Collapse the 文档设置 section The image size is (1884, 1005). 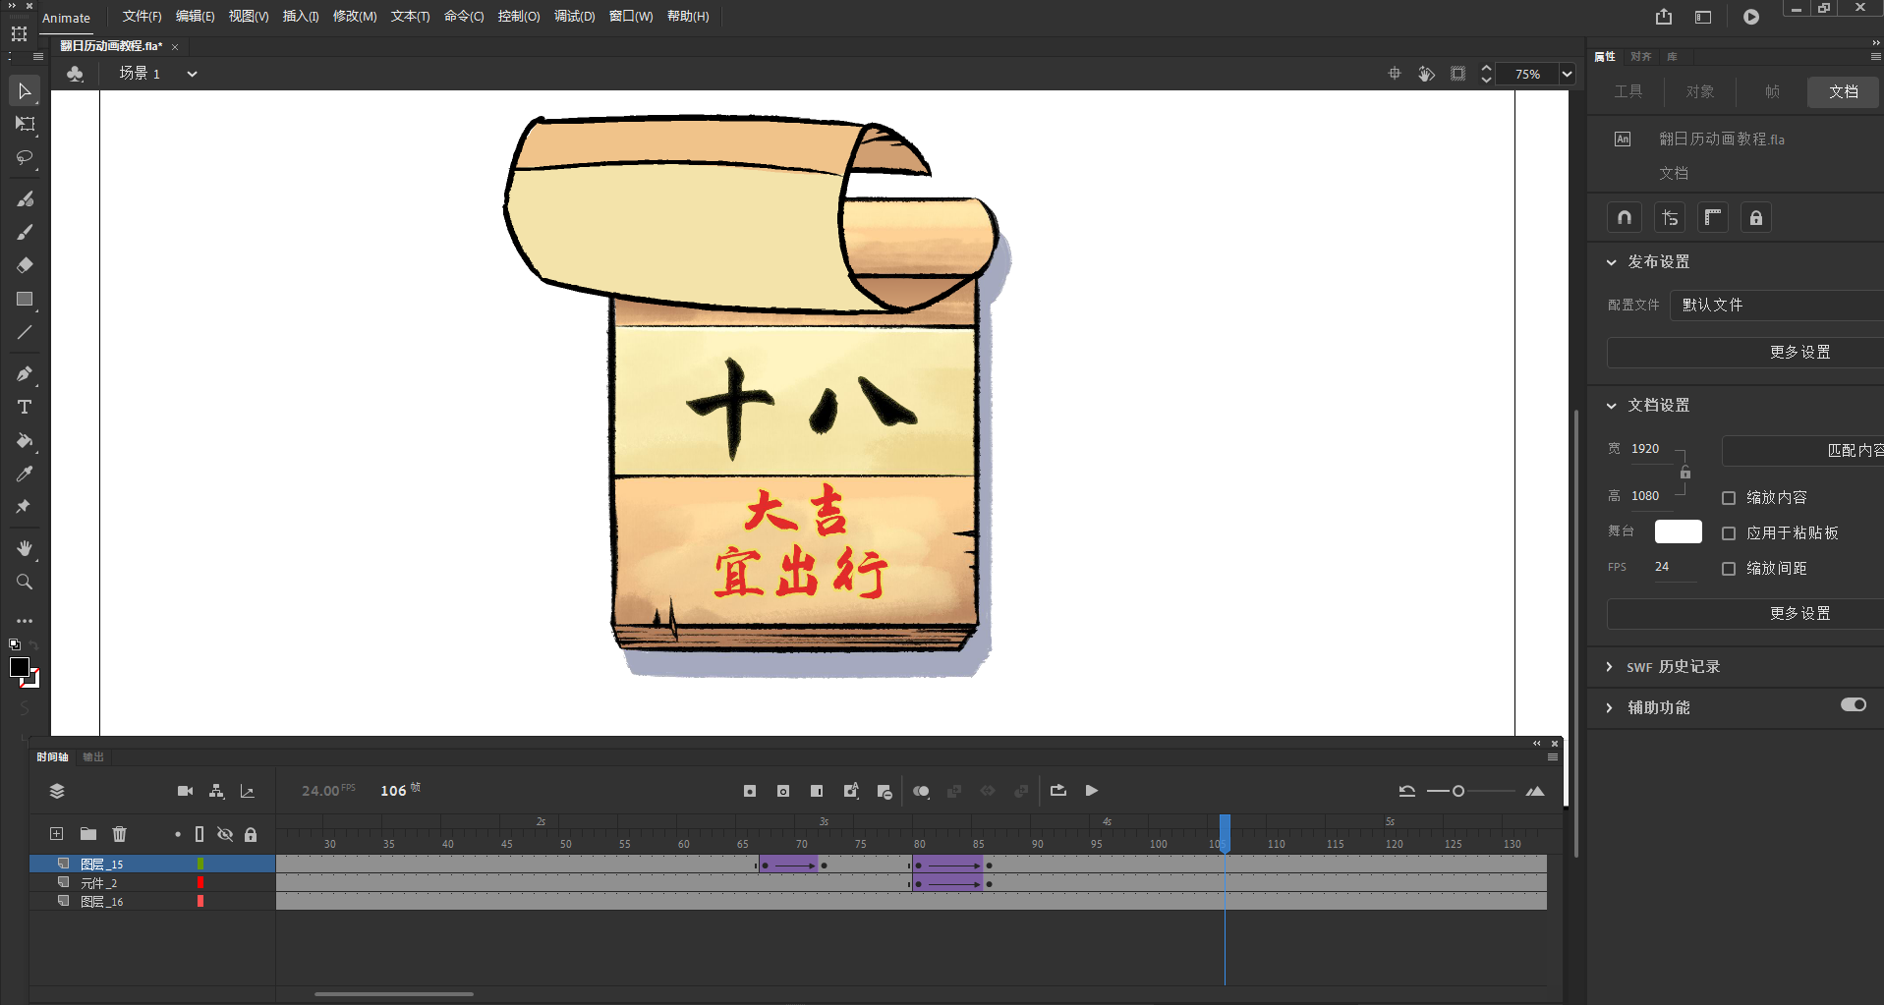(x=1611, y=406)
